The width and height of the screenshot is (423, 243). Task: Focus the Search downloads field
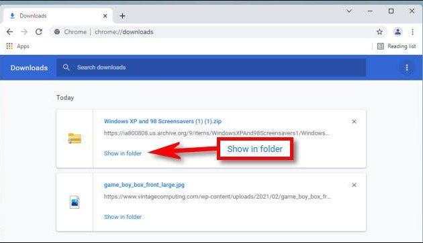(x=211, y=68)
